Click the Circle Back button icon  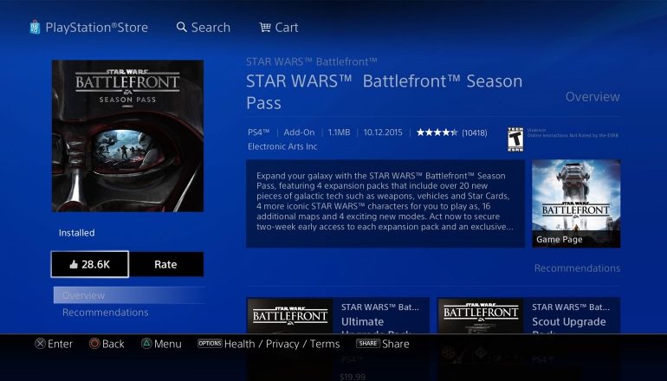[94, 344]
